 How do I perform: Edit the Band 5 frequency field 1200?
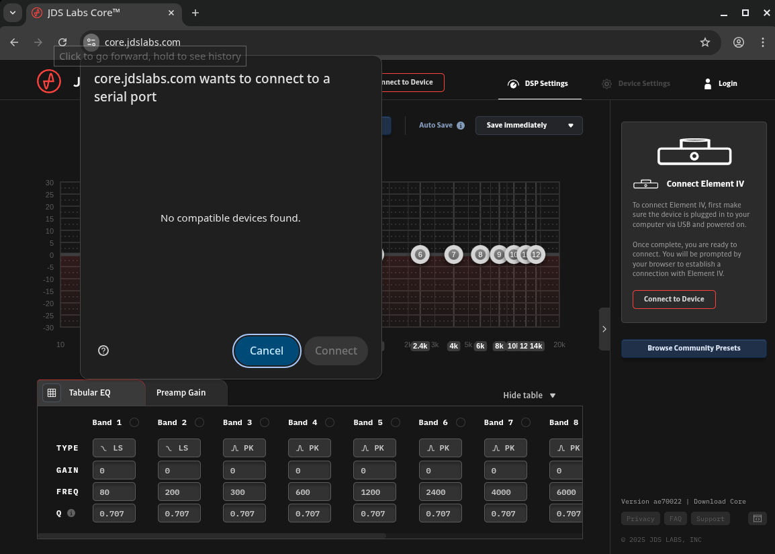(375, 492)
